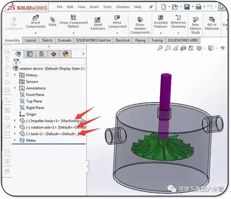This screenshot has height=199, width=231.
Task: Expand the Impeller-body<1> component
Action: pyautogui.click(x=15, y=121)
